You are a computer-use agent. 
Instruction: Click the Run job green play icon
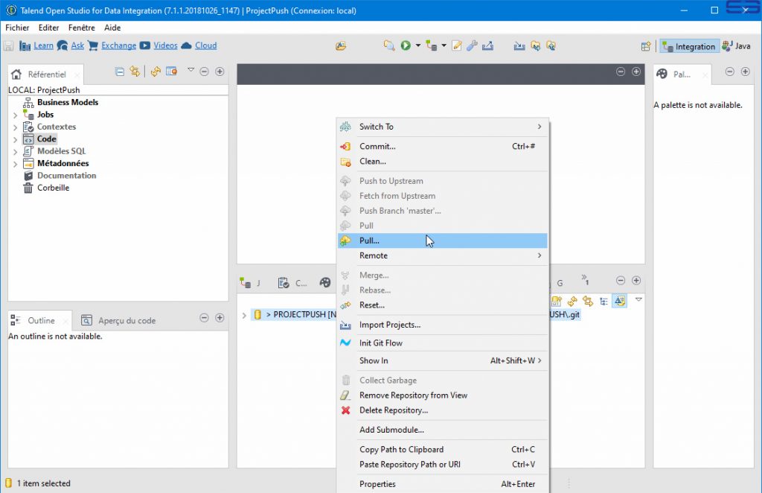point(406,45)
